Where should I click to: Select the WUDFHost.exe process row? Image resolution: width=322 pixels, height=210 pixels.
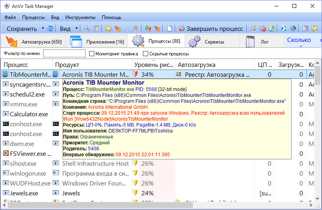[x=158, y=183]
